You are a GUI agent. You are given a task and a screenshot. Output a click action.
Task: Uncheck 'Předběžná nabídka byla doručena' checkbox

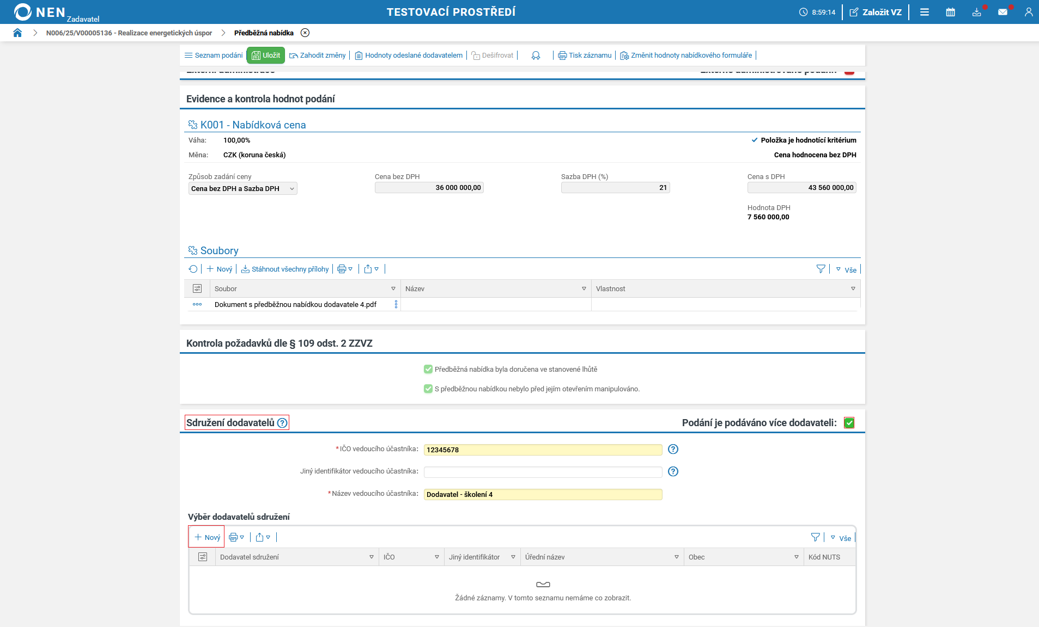click(x=428, y=369)
